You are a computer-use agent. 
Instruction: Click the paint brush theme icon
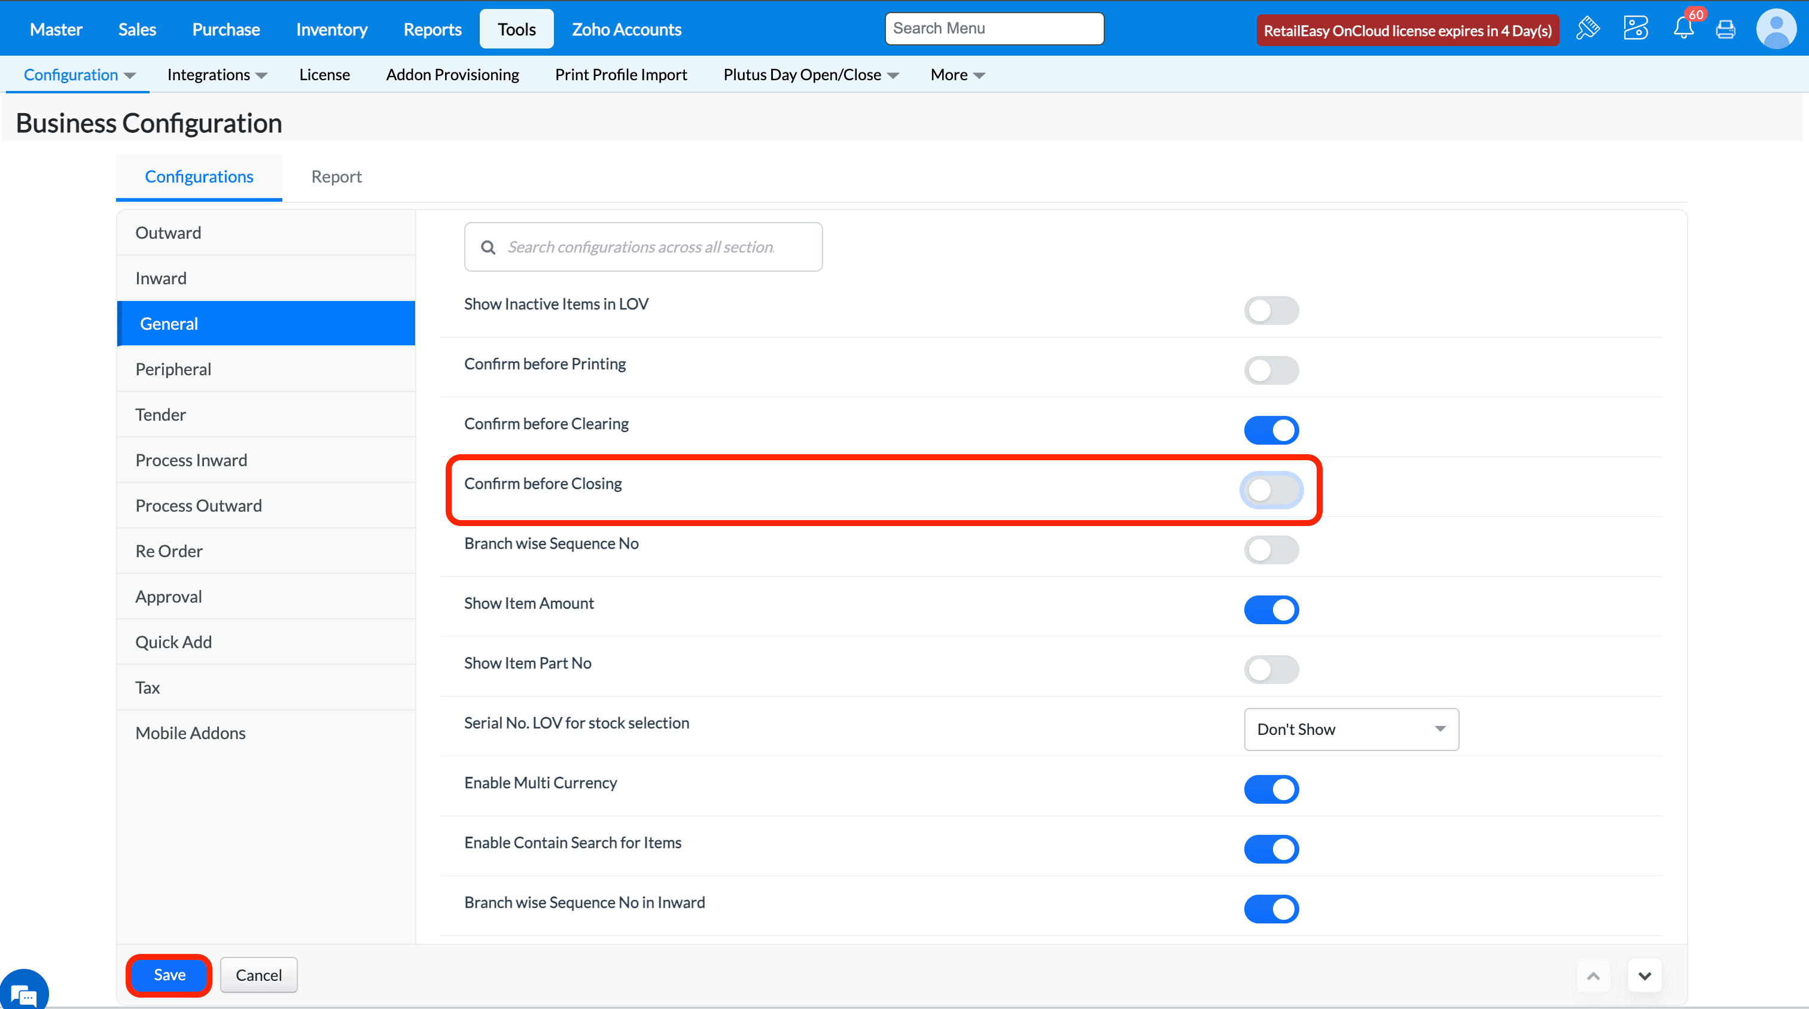click(x=1587, y=29)
